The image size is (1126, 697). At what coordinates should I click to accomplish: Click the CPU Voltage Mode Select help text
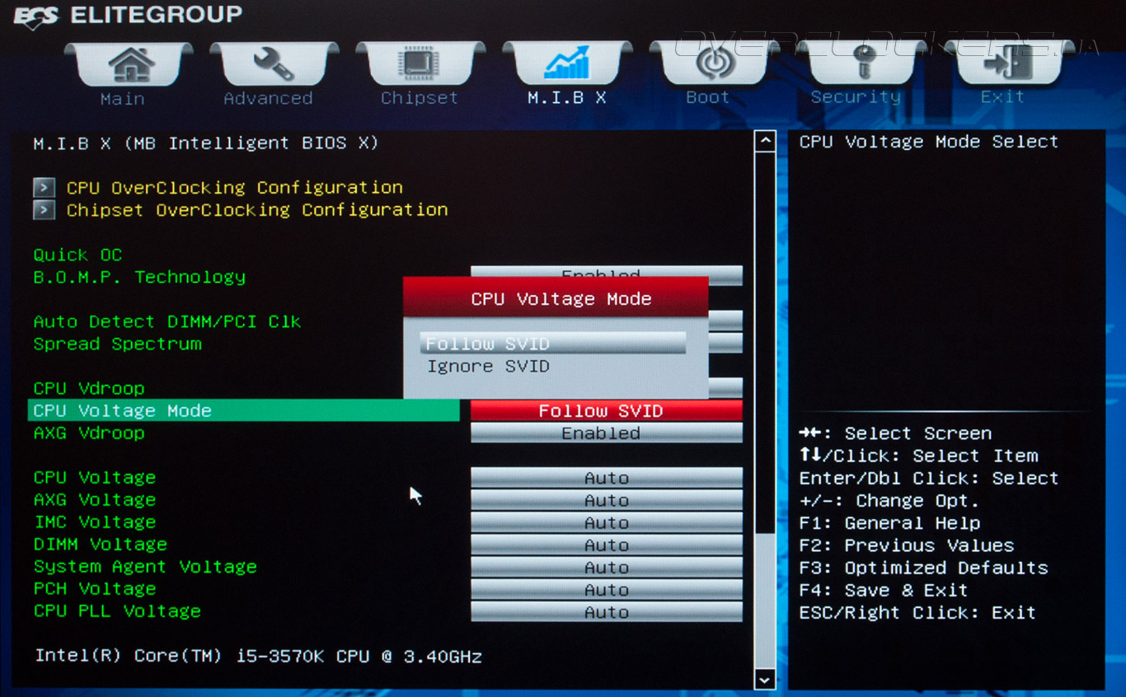click(x=929, y=141)
